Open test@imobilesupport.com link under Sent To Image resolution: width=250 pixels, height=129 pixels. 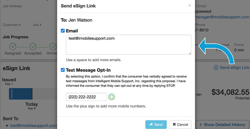pyautogui.click(x=34, y=125)
